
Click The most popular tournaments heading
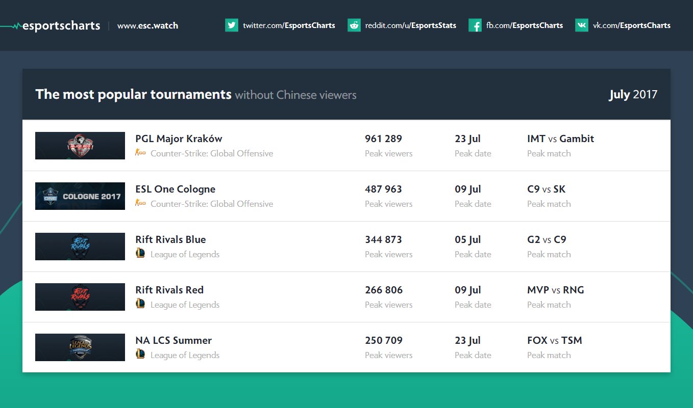coord(134,94)
